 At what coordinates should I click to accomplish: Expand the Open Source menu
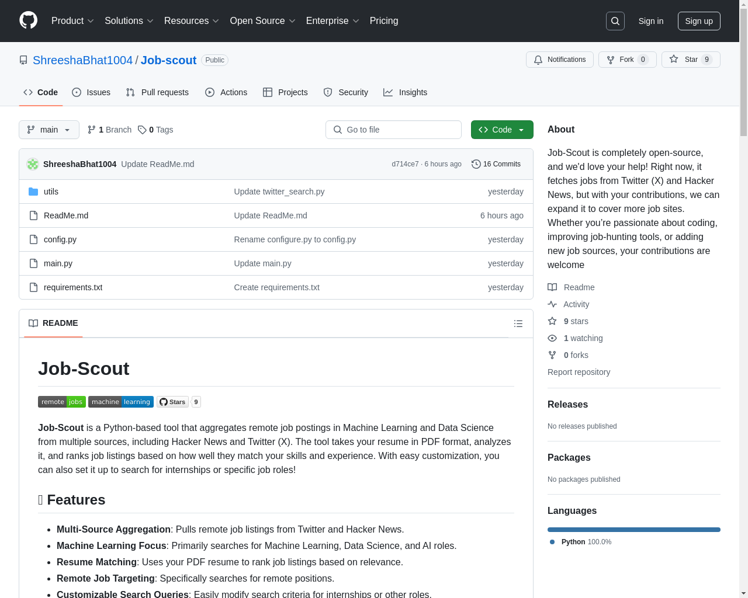tap(263, 21)
